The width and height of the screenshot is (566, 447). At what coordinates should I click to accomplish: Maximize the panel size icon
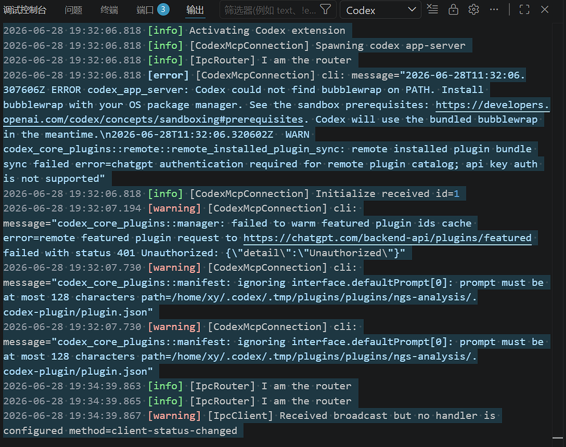coord(524,10)
